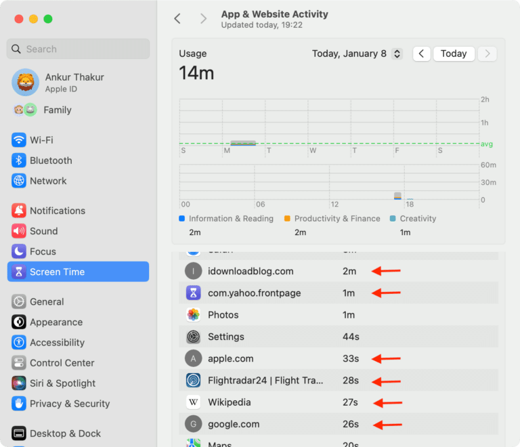Select Wikipedia row label

[230, 402]
